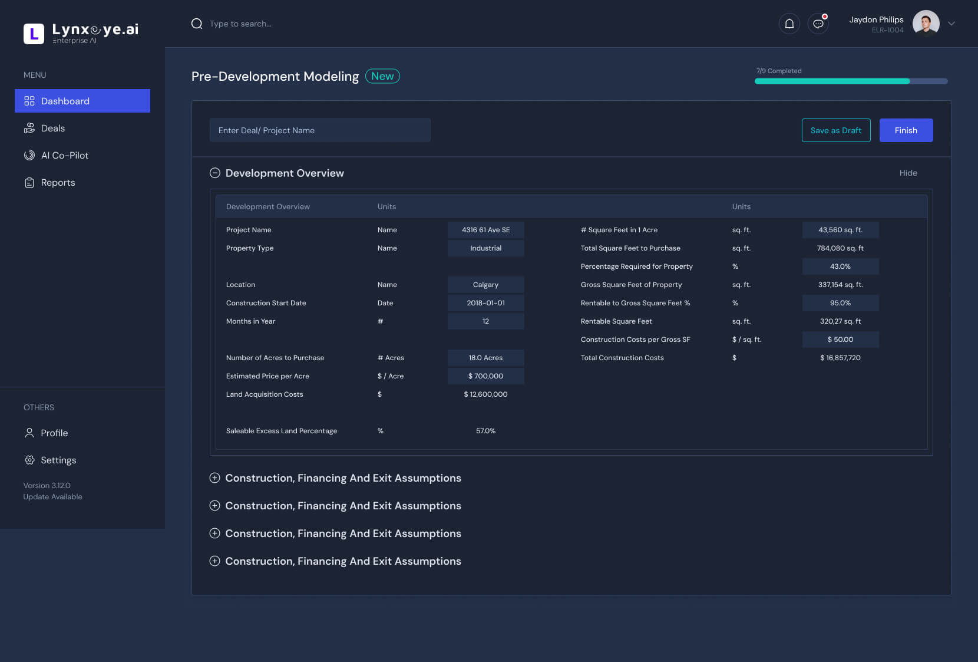Open the Profile menu item
Viewport: 978px width, 662px height.
[x=54, y=433]
